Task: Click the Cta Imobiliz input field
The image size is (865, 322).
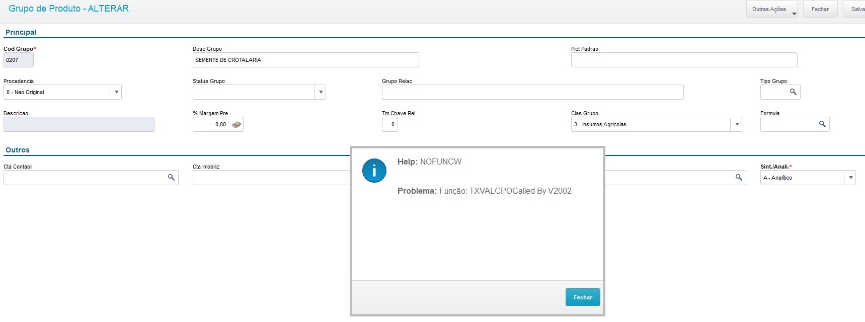Action: 271,178
